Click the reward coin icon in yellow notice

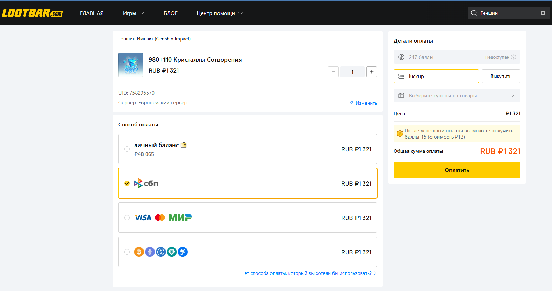point(400,133)
